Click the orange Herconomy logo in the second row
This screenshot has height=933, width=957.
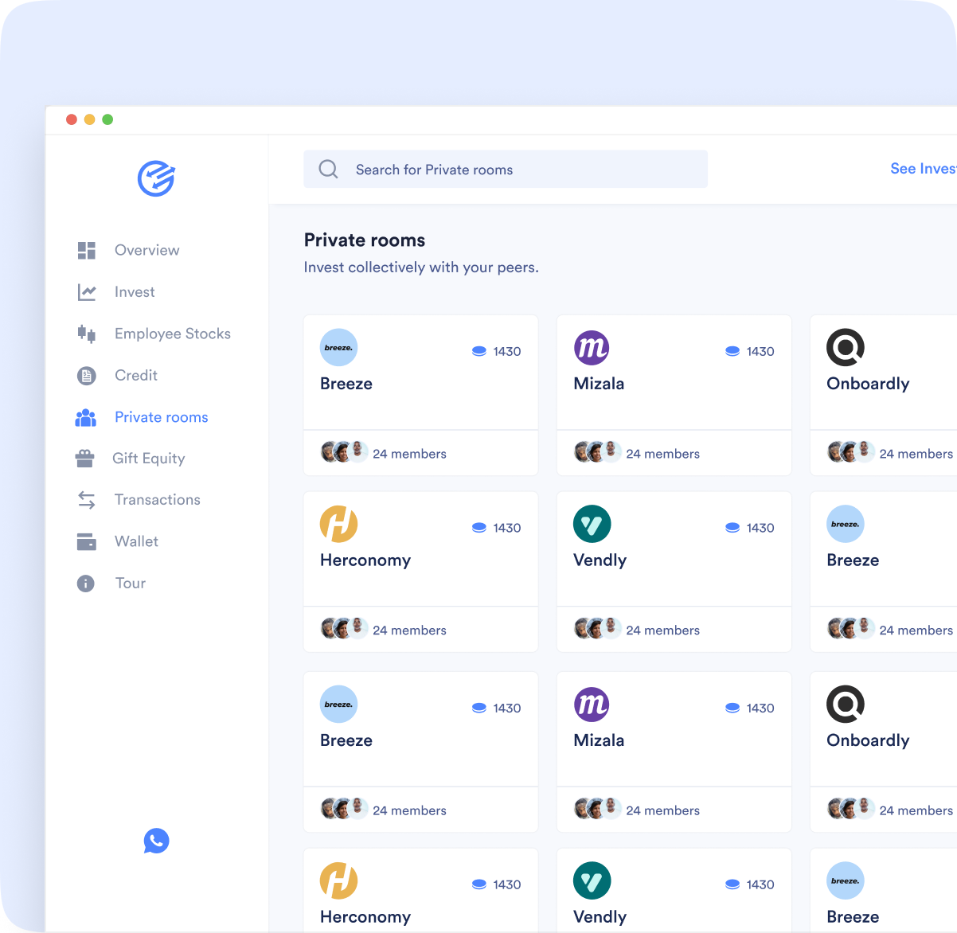tap(338, 525)
